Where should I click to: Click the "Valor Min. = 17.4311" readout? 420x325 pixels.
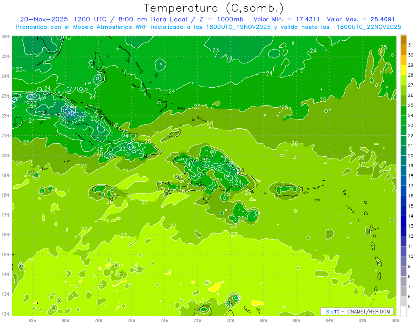point(286,19)
